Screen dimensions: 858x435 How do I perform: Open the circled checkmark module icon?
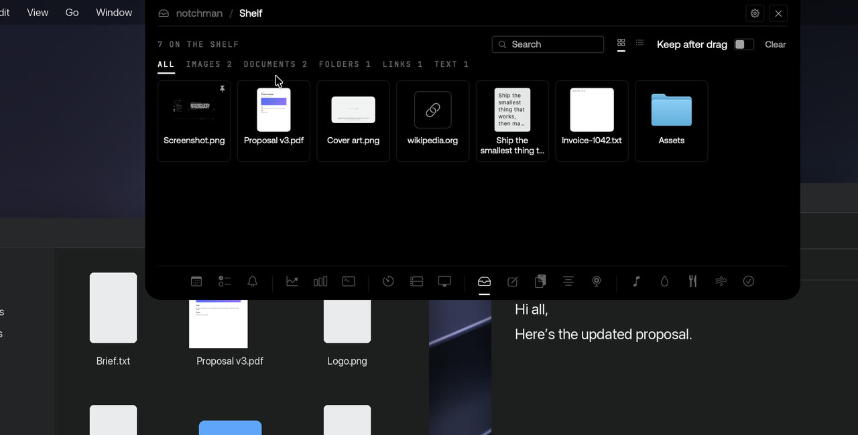pos(749,282)
